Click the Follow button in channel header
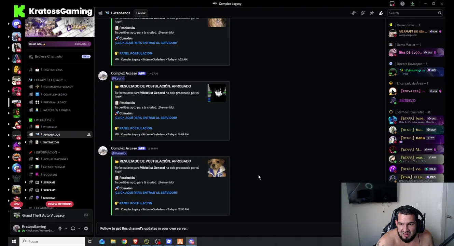Image resolution: width=454 pixels, height=246 pixels. (141, 13)
